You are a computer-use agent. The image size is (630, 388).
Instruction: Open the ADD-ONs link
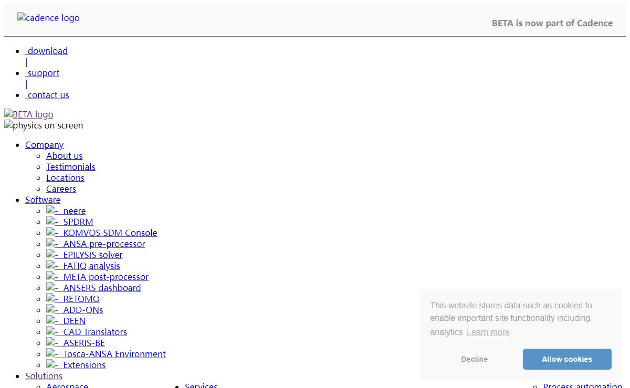point(75,310)
